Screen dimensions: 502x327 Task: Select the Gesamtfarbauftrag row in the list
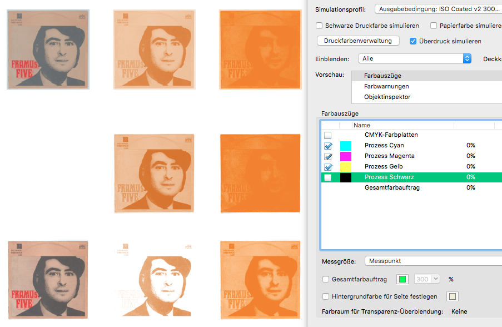pyautogui.click(x=392, y=187)
